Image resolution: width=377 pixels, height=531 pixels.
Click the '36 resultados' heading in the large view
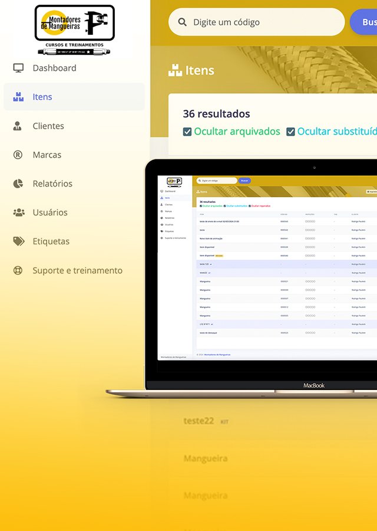[216, 114]
